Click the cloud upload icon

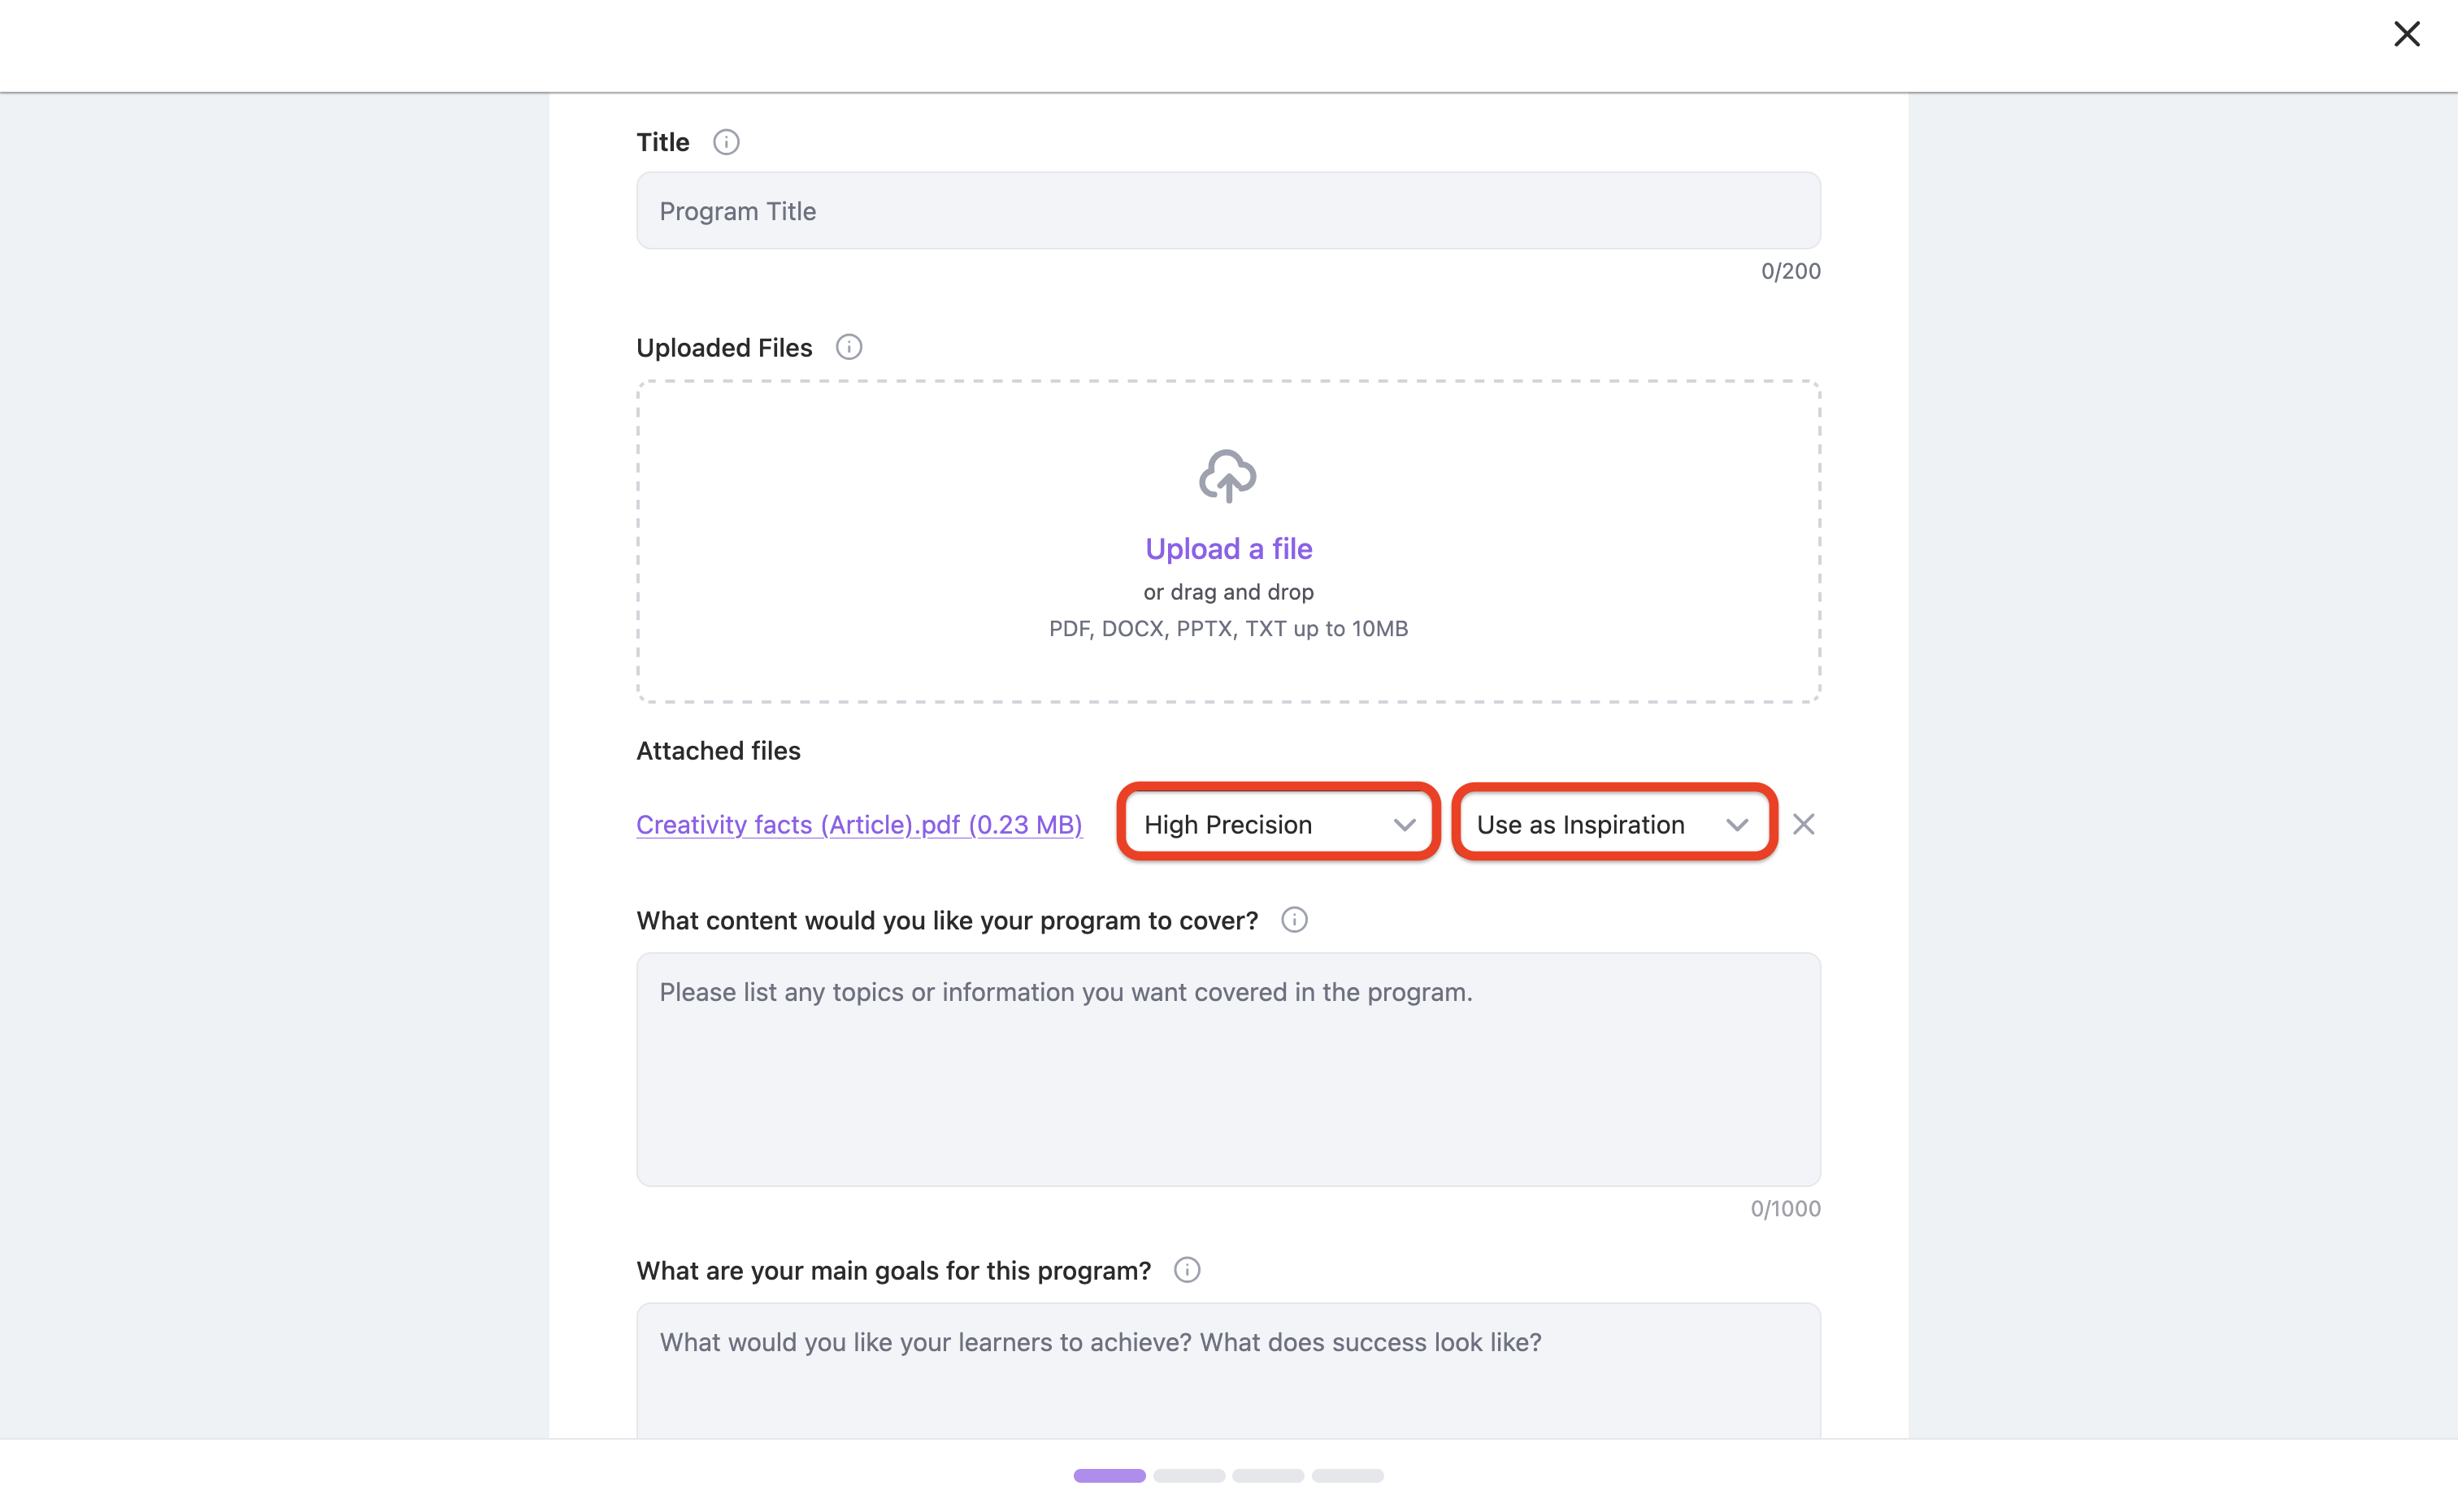click(1227, 476)
